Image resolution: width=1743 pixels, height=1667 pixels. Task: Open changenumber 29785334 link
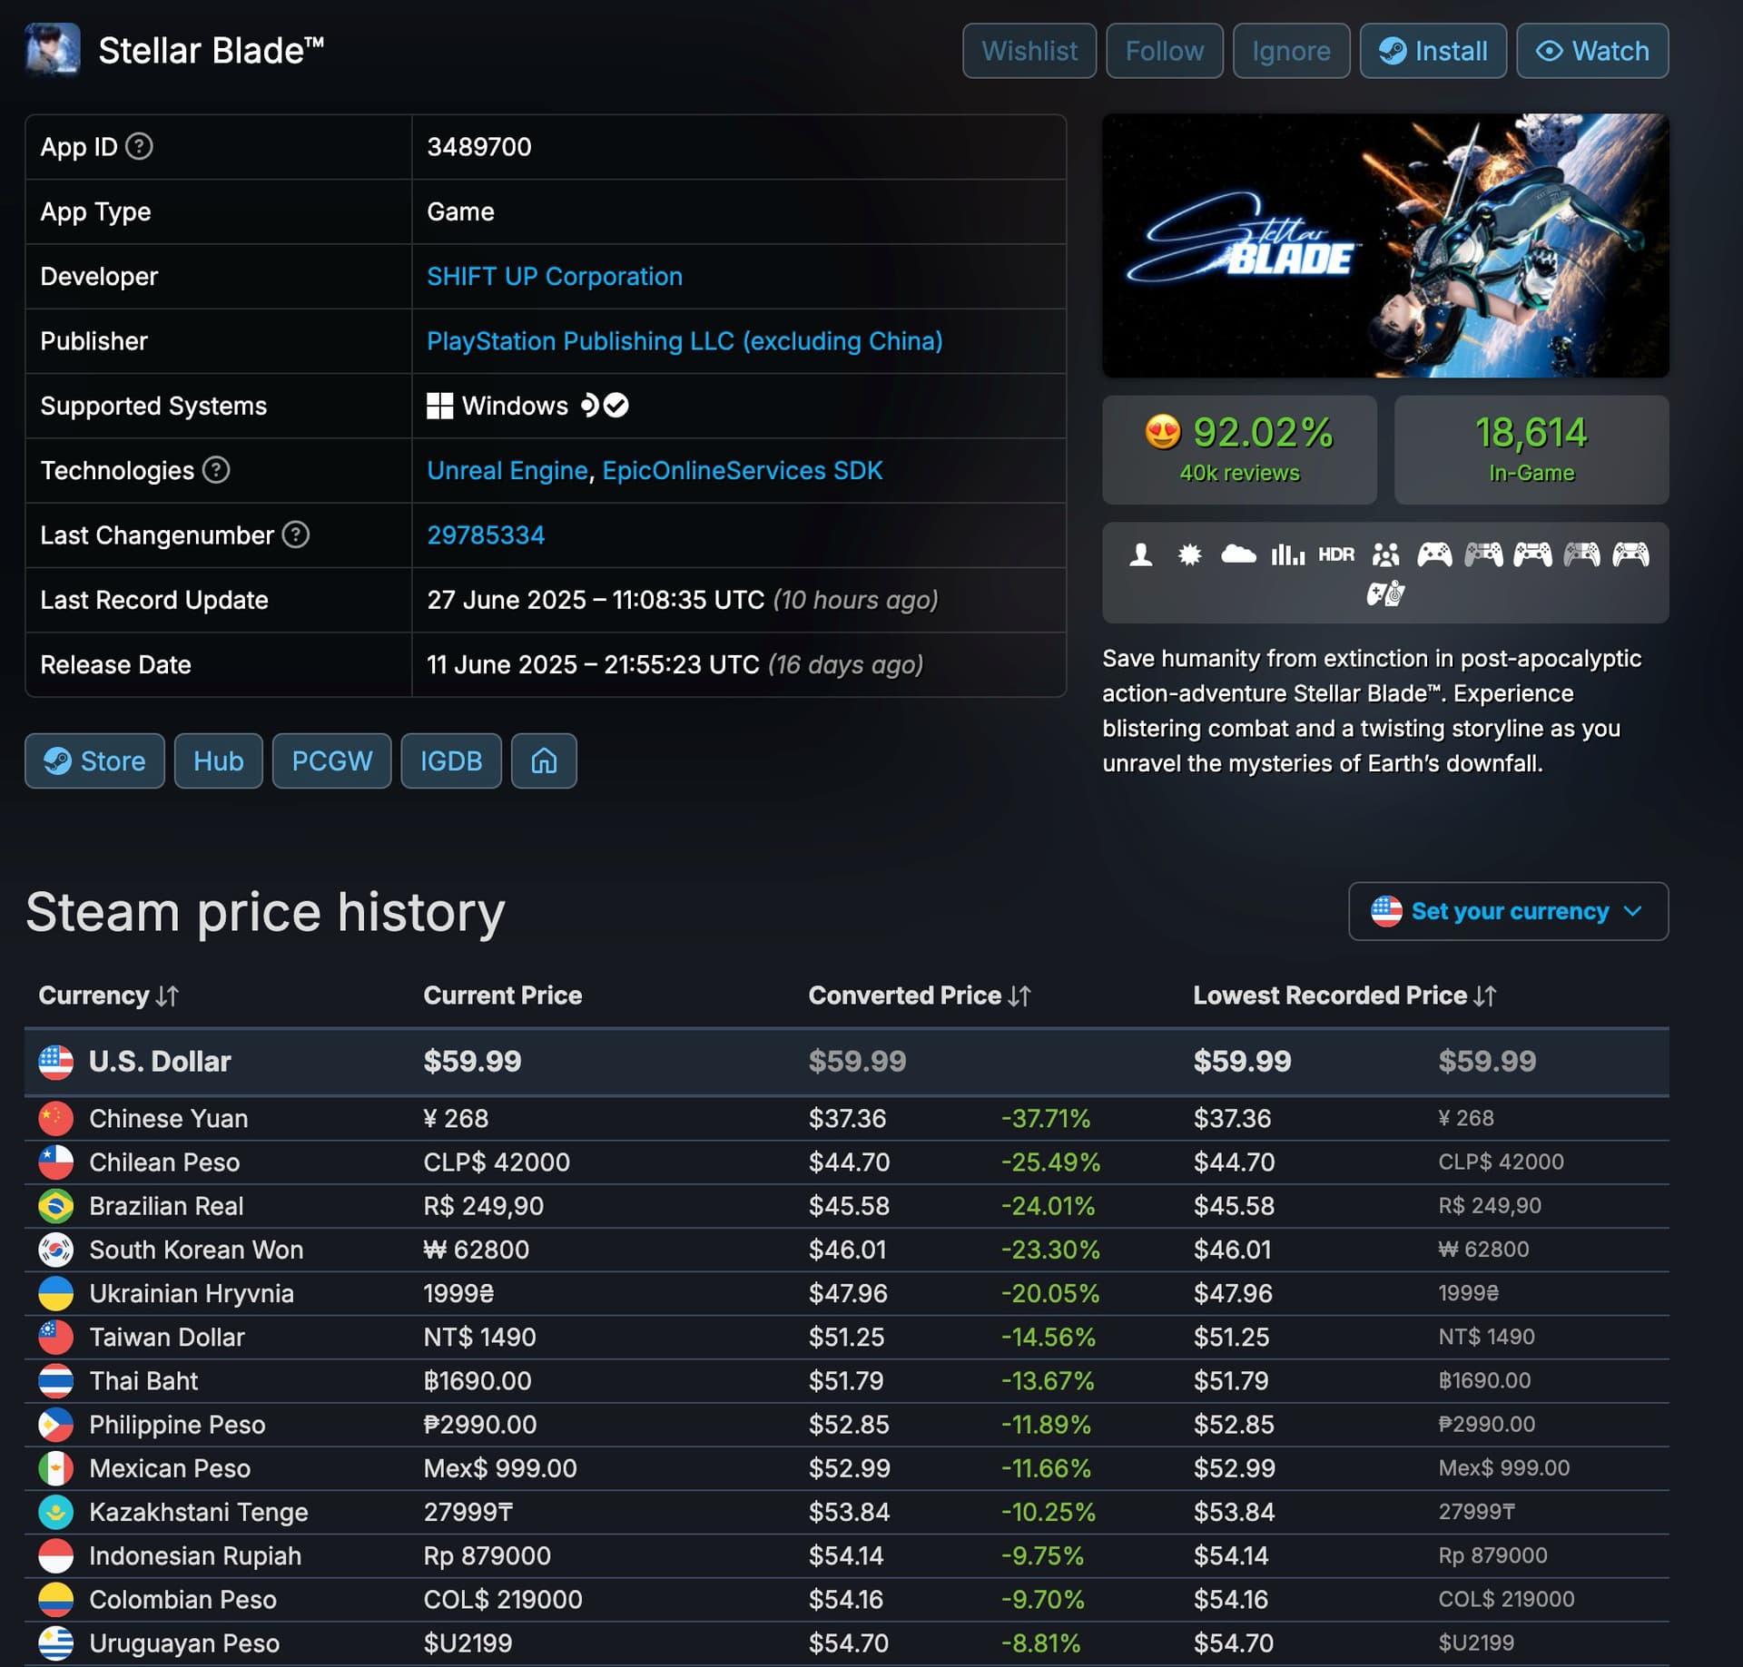pos(486,534)
